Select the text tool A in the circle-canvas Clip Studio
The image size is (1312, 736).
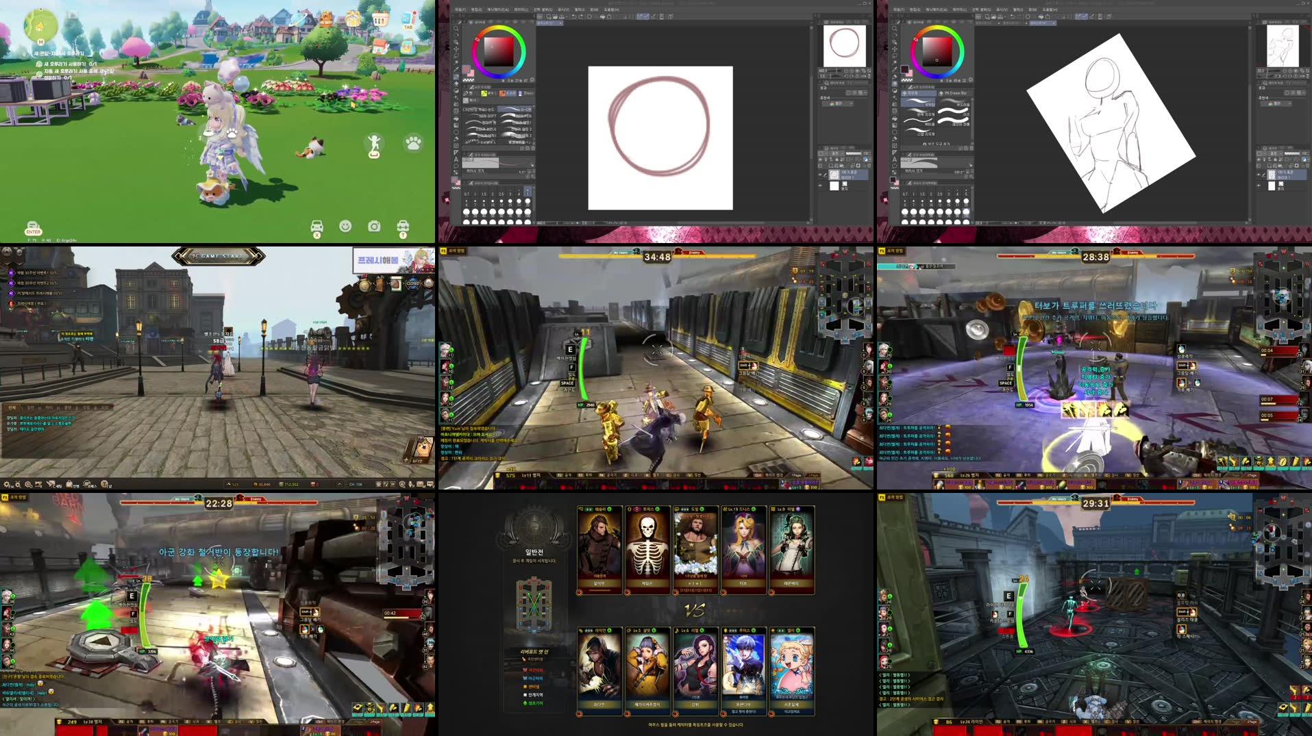456,160
